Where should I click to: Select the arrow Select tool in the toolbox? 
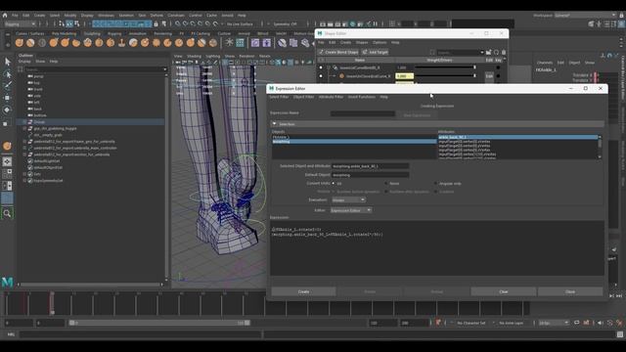(7, 62)
